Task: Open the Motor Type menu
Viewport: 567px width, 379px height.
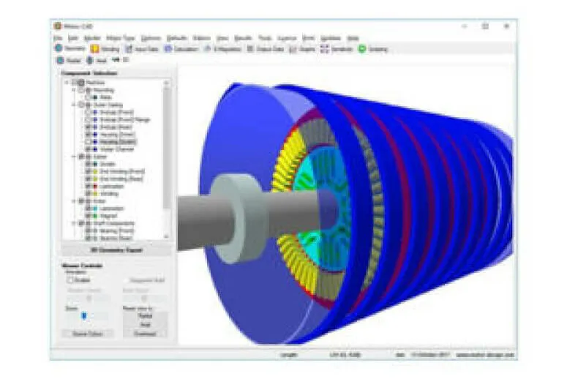Action: point(120,38)
